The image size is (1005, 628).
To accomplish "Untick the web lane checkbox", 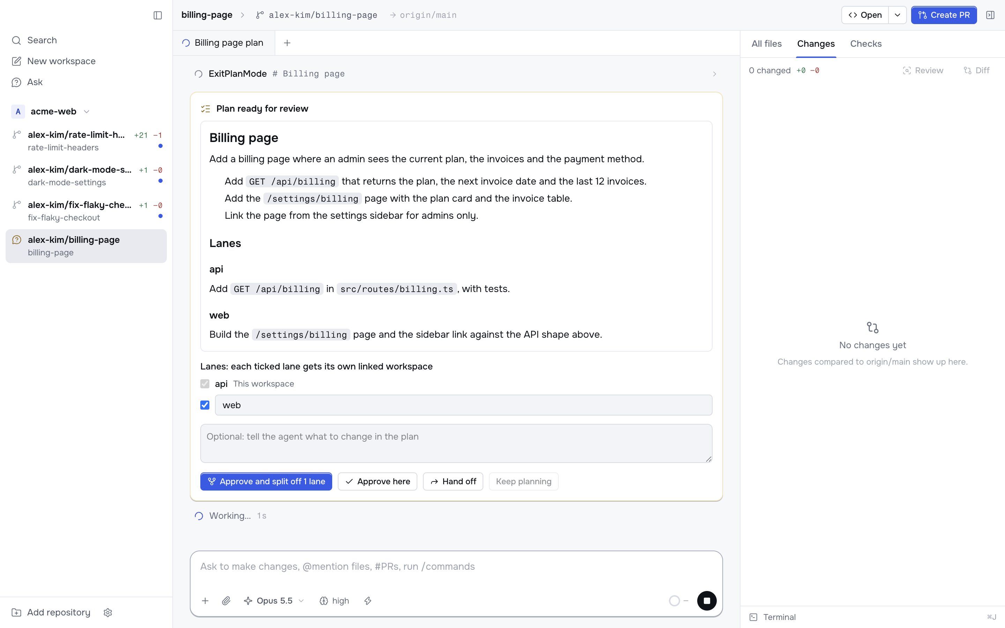I will coord(205,405).
